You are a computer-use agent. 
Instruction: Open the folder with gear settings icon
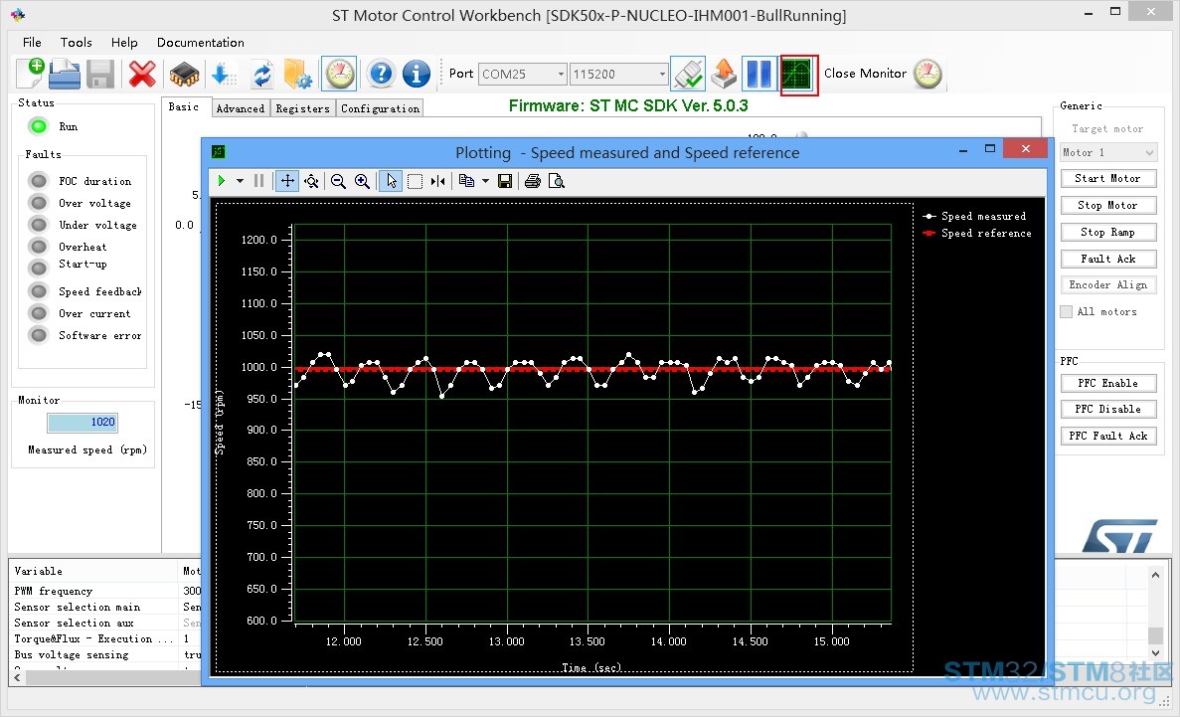pos(298,74)
